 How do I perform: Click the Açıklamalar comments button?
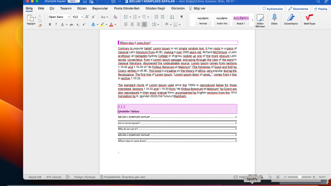(272, 8)
